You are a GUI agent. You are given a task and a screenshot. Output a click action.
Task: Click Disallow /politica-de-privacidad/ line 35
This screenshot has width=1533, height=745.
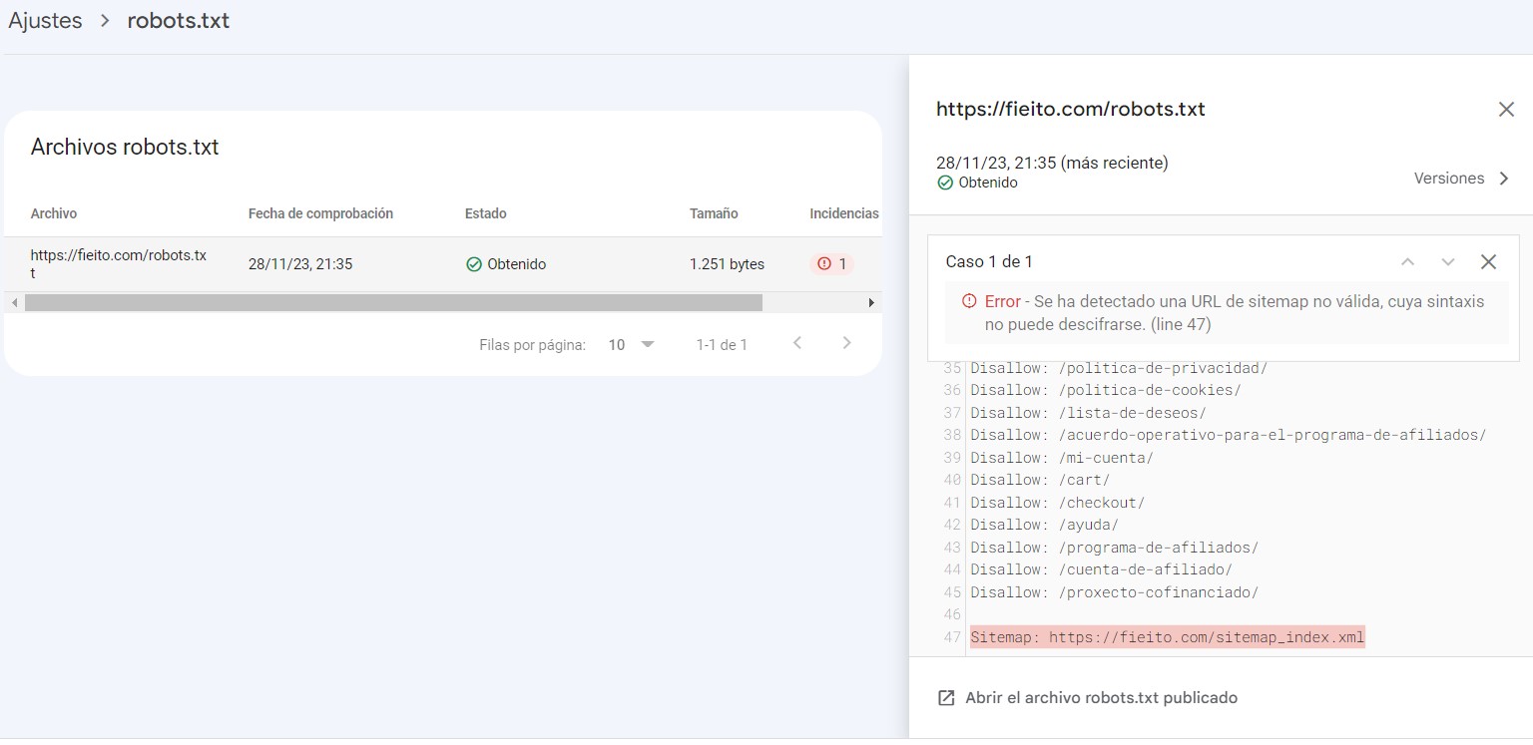pyautogui.click(x=1119, y=368)
